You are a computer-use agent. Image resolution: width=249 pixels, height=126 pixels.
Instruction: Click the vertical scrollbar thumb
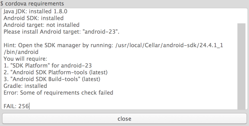[241, 67]
